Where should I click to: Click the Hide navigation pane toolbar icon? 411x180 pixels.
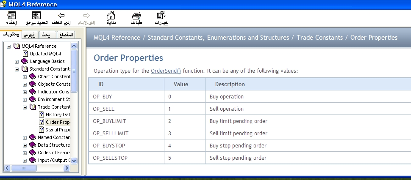pos(12,15)
